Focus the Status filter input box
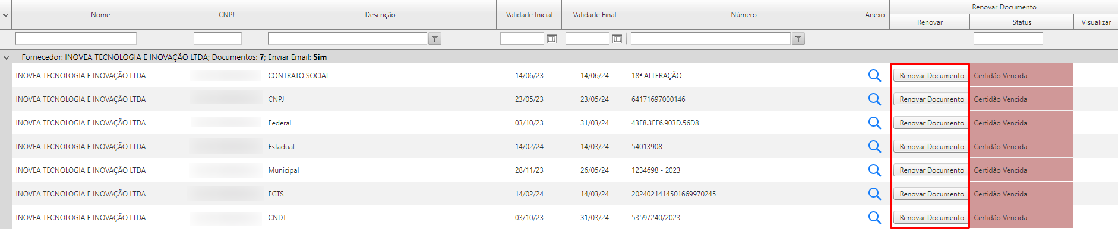1118x245 pixels. 1008,39
